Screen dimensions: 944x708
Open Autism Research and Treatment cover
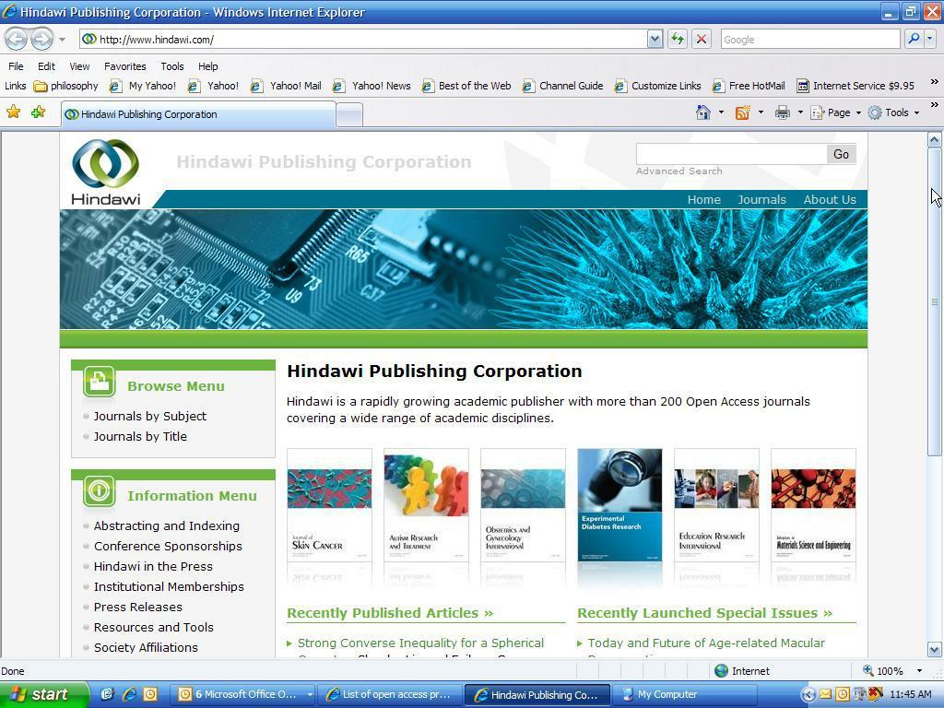(x=426, y=506)
